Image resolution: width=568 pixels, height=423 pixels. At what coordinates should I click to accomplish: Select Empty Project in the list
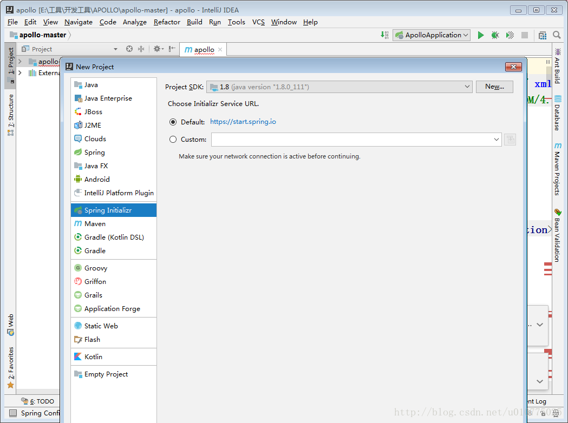pos(114,374)
